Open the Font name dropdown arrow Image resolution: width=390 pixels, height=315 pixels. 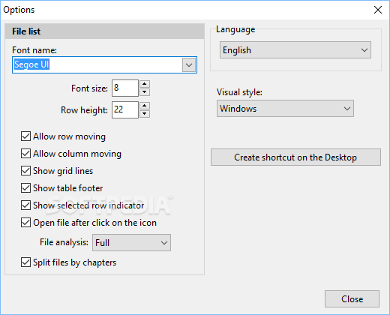pos(189,65)
